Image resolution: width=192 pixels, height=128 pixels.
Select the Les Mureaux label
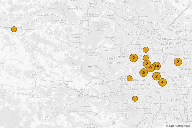pyautogui.click(x=43, y=15)
